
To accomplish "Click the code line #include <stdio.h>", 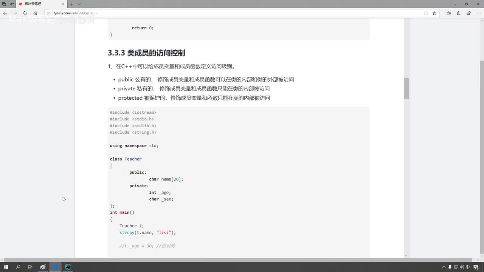I will click(x=132, y=119).
